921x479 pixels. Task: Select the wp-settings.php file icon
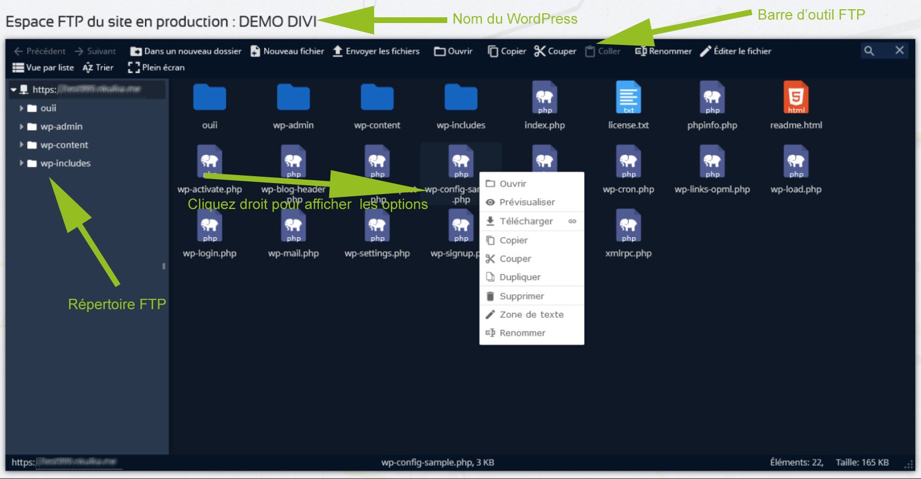click(377, 225)
